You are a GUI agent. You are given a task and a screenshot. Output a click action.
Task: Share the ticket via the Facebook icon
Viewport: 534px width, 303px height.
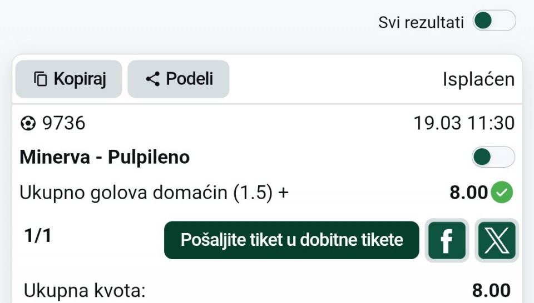447,240
